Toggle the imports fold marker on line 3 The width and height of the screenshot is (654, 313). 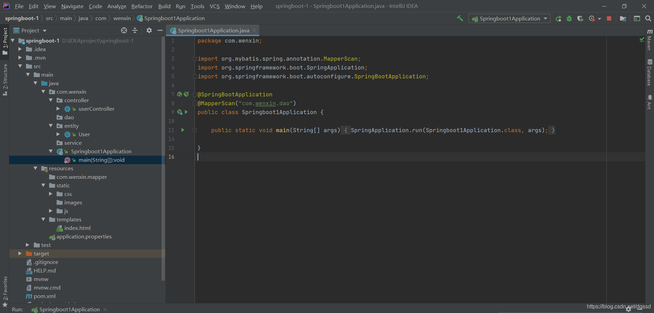click(194, 59)
